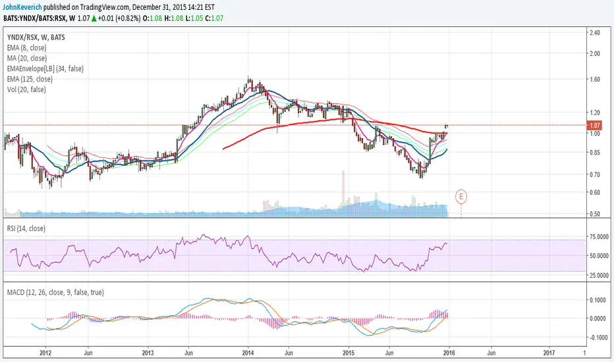Click the C:1.07 close value in header
The image size is (614, 362).
tap(214, 18)
